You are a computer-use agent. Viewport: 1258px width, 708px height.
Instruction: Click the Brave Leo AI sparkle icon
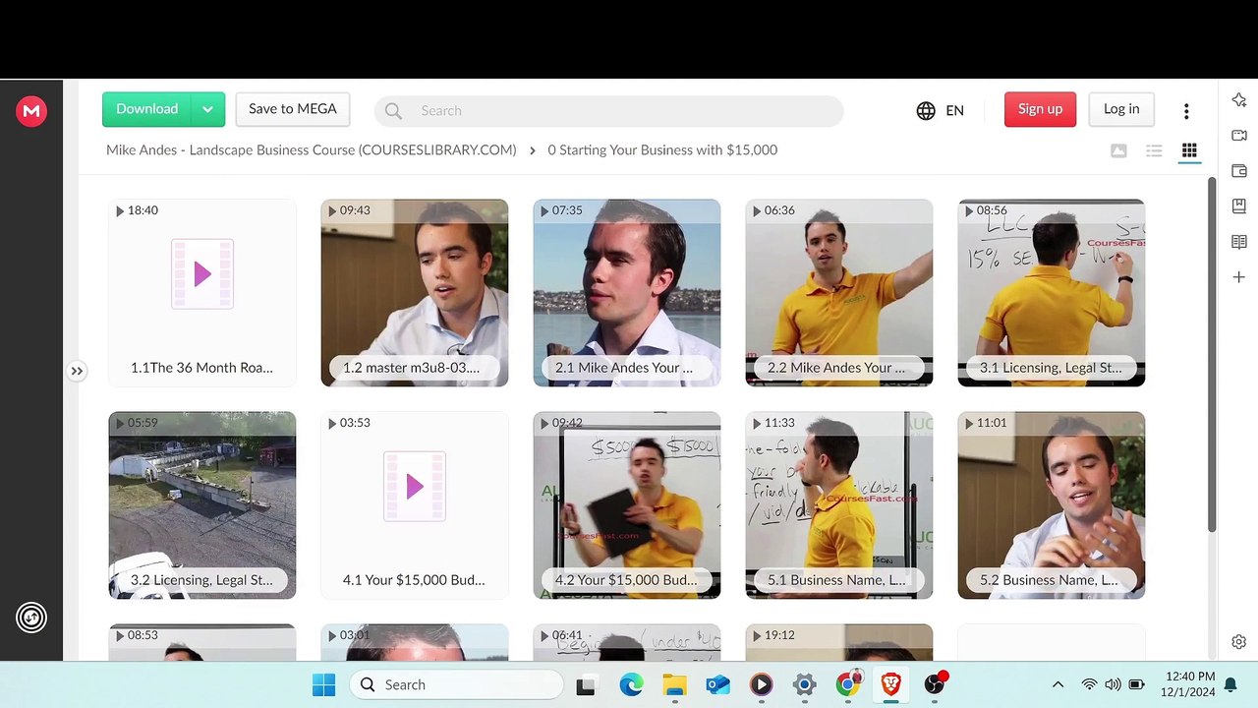coord(1238,100)
